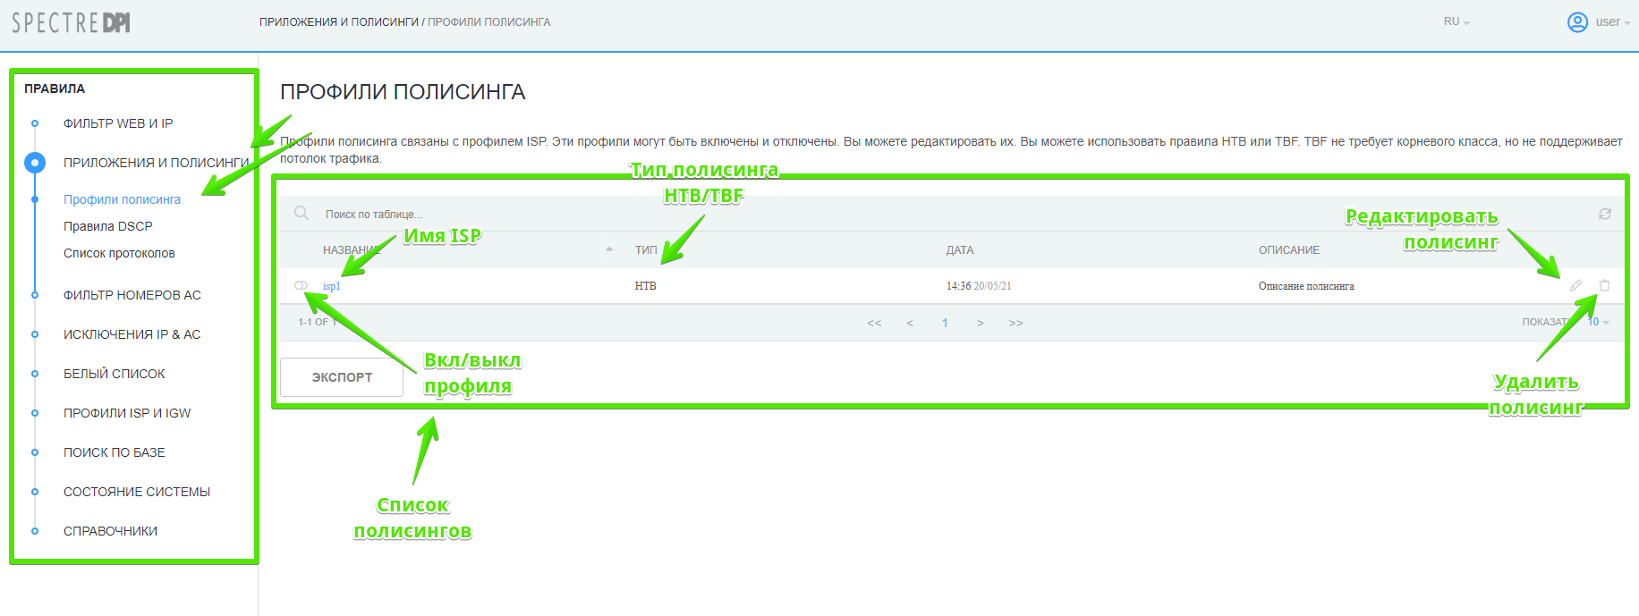Select Список протоколов in the sidebar

[119, 253]
